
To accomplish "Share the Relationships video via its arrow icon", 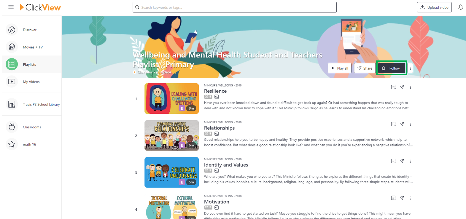I will pyautogui.click(x=402, y=124).
